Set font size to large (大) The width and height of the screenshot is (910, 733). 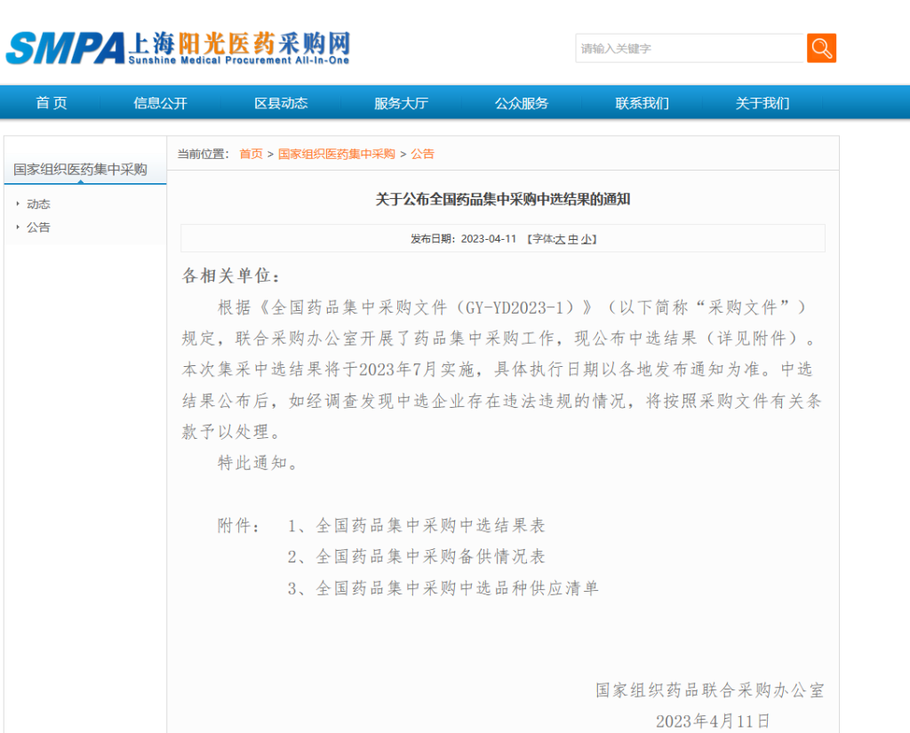coord(560,239)
